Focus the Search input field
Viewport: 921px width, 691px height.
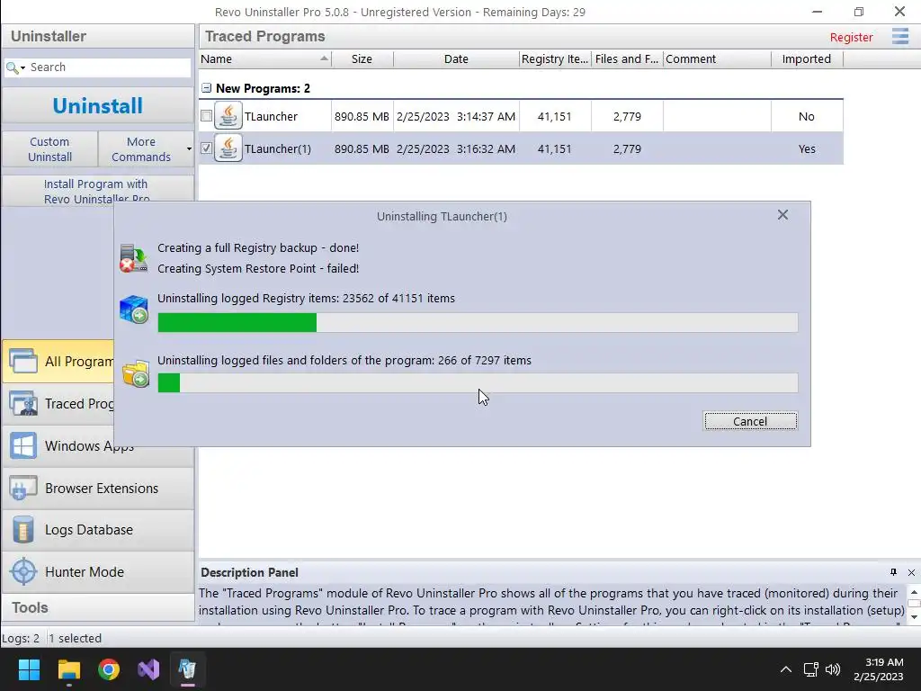coord(109,67)
